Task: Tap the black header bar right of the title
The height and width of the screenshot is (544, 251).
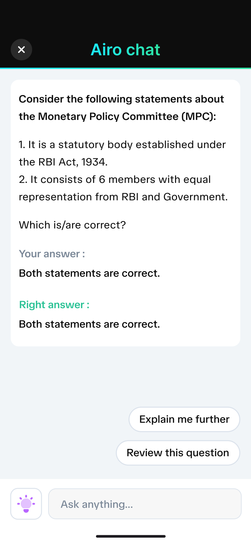Action: pos(207,50)
